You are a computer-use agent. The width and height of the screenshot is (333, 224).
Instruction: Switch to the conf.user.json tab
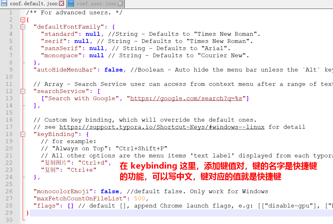[95, 4]
